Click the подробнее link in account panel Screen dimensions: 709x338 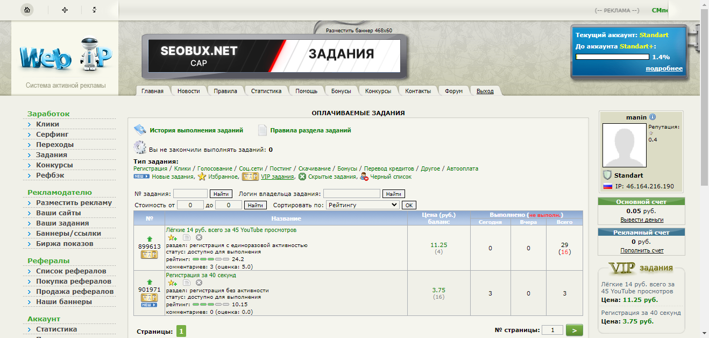(x=664, y=69)
